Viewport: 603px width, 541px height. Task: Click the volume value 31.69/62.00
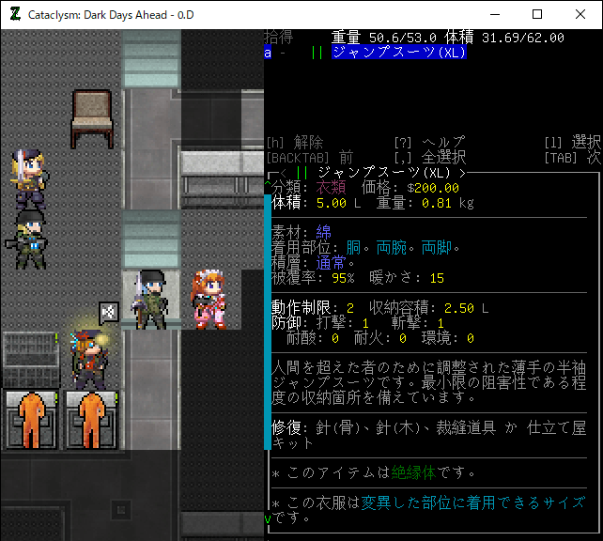(x=523, y=38)
